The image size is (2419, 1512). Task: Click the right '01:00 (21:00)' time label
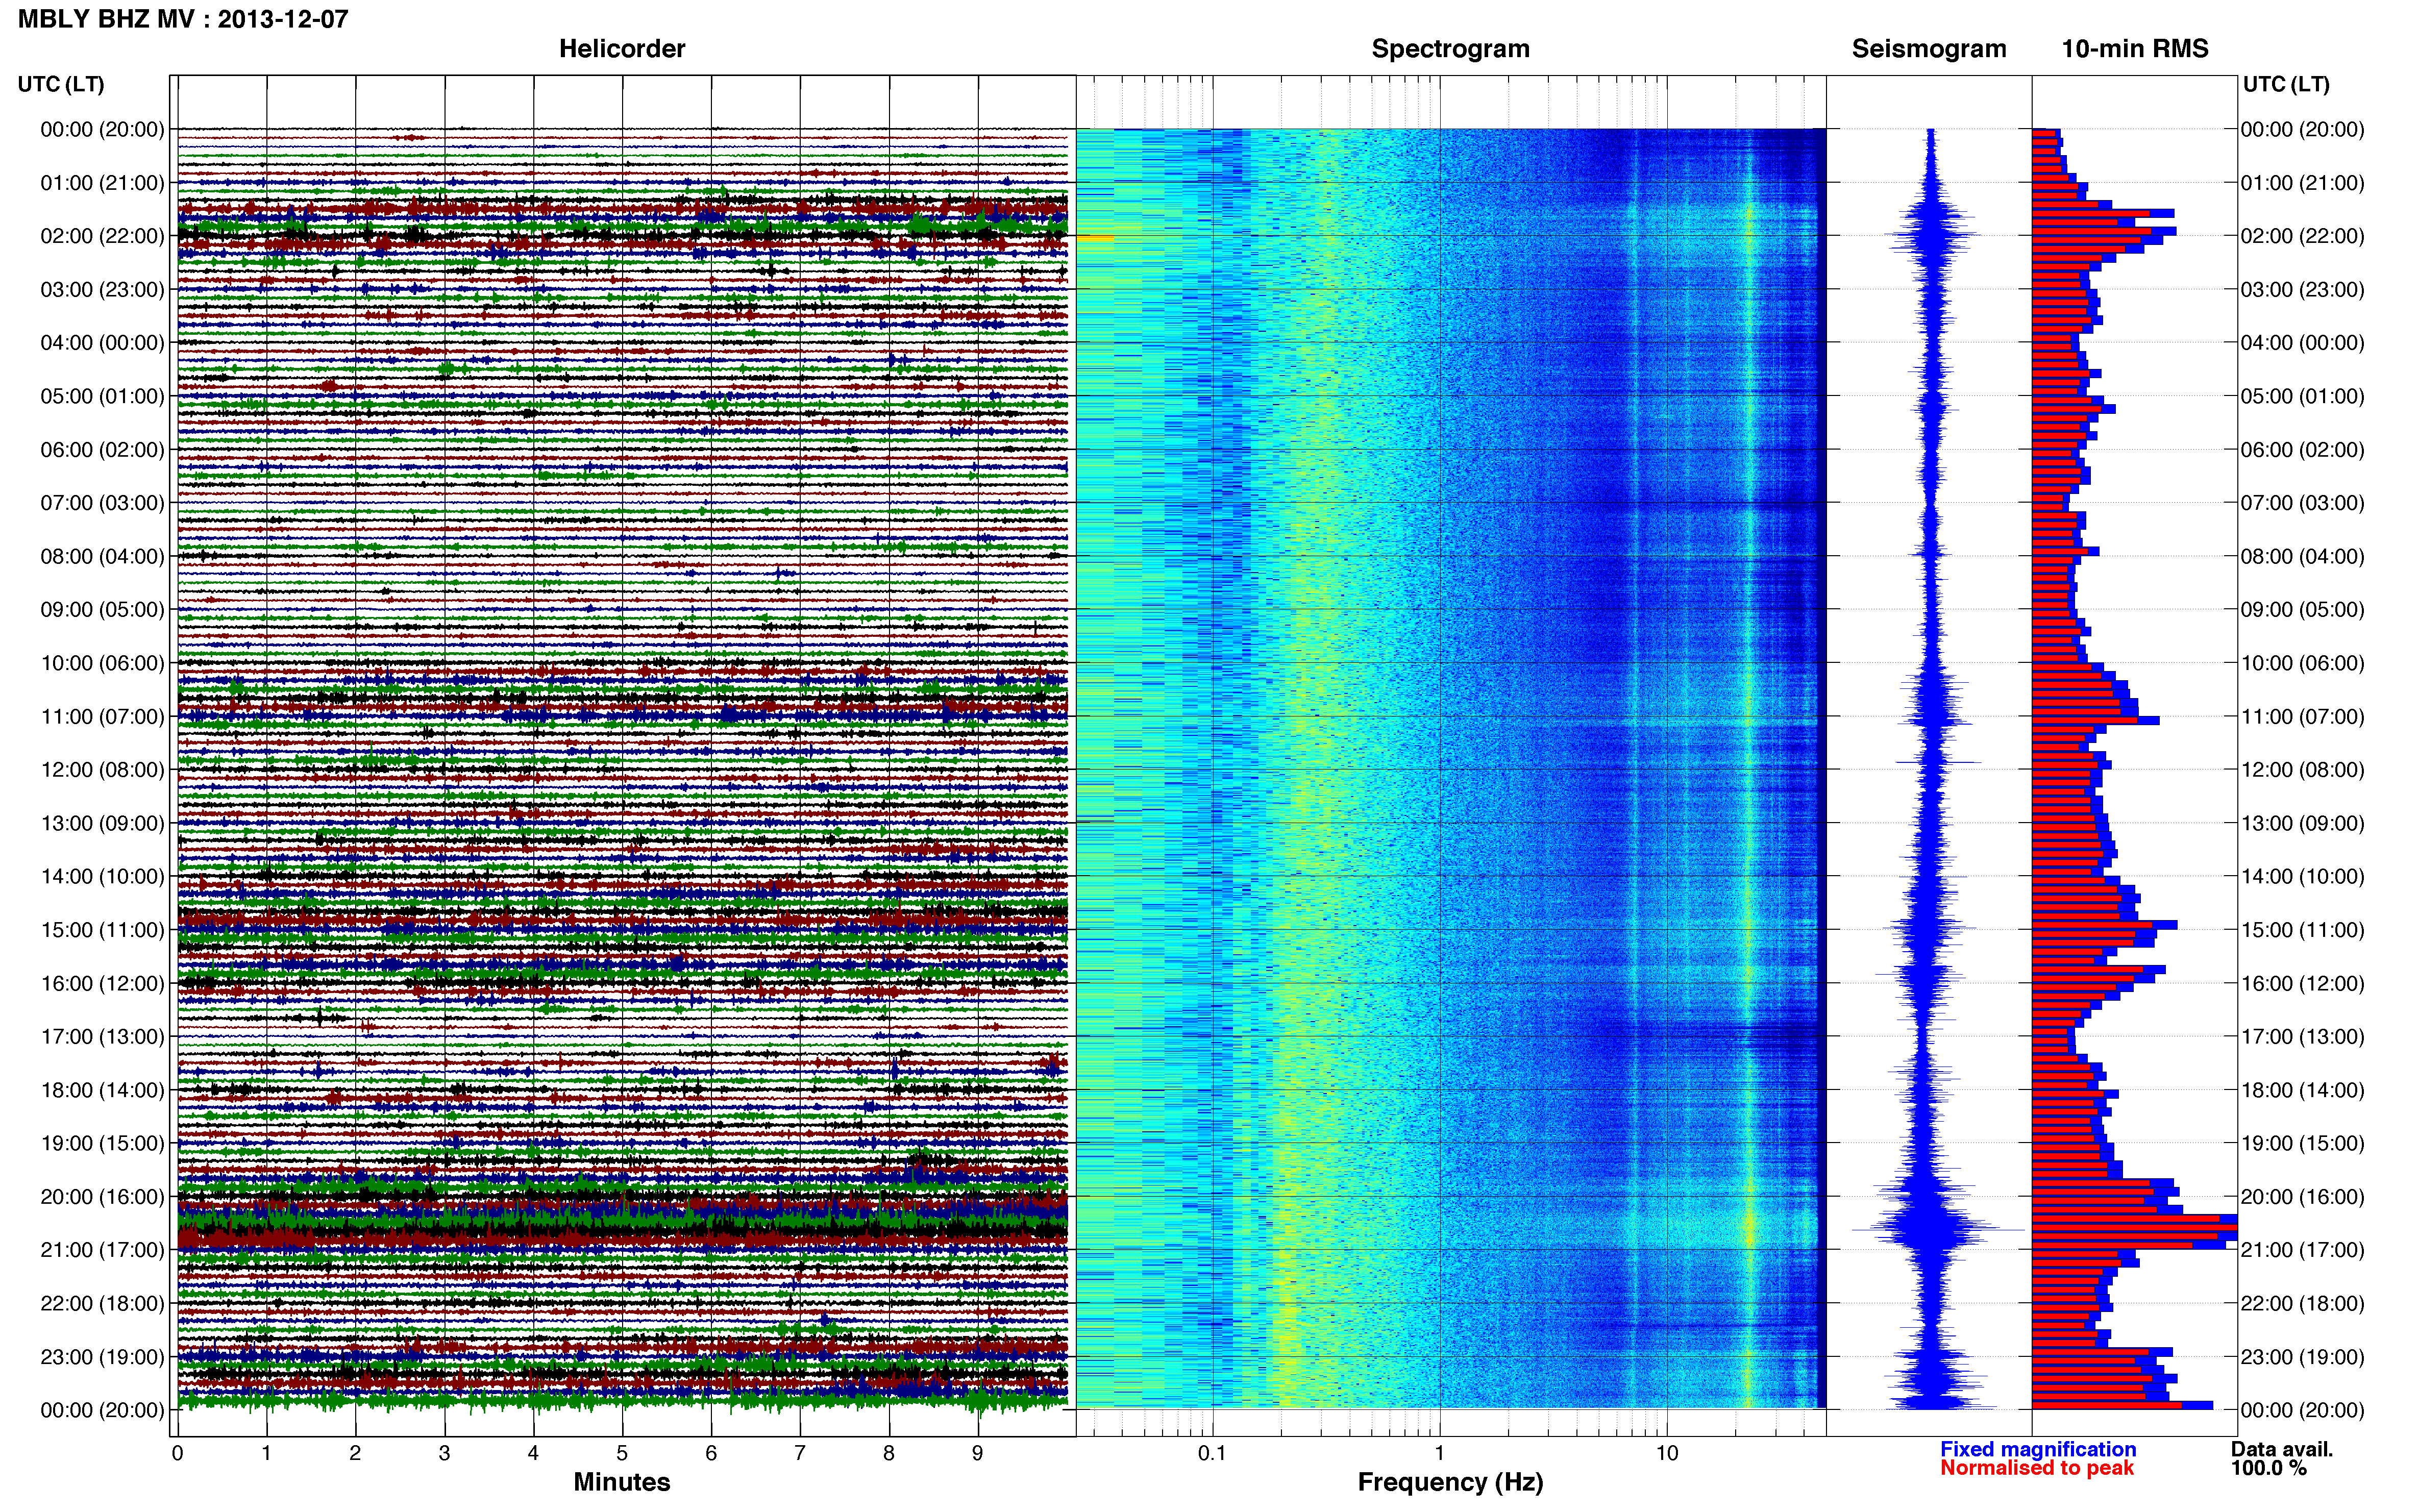tap(2302, 183)
